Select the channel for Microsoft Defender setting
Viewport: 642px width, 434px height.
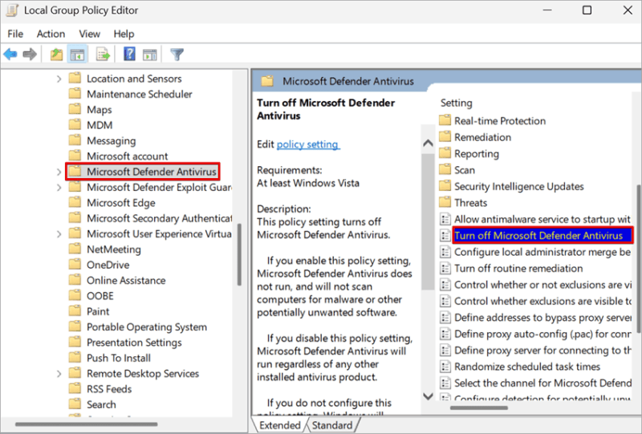tap(542, 383)
